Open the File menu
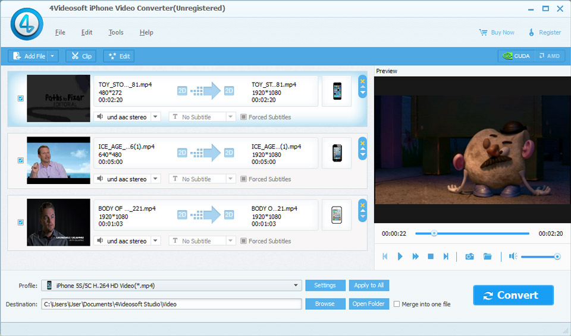Viewport: 571px width, 336px height. click(x=60, y=33)
